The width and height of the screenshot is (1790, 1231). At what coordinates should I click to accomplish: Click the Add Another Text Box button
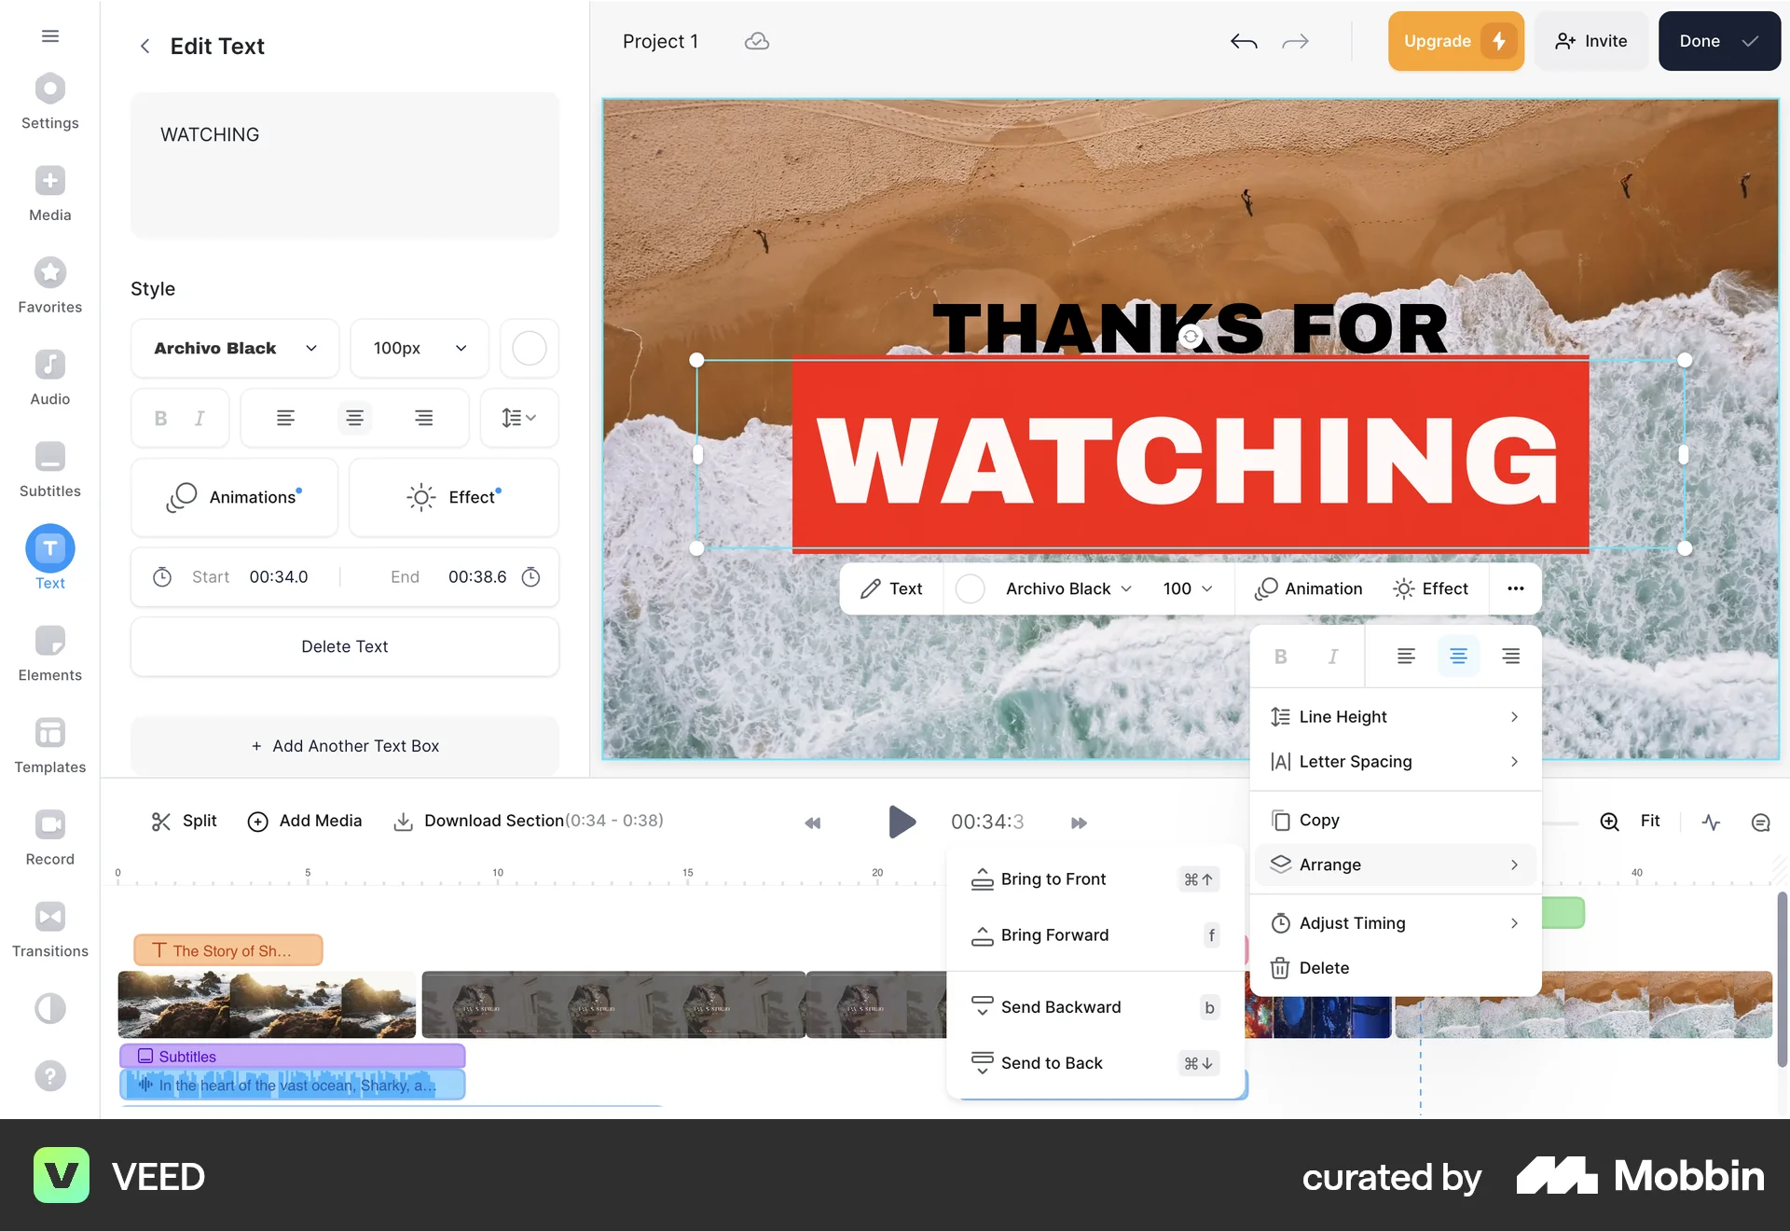[x=344, y=746]
